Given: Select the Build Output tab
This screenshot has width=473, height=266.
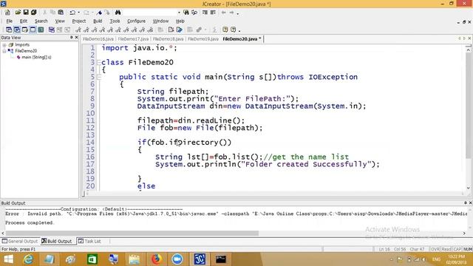Looking at the screenshot, I should [x=57, y=242].
